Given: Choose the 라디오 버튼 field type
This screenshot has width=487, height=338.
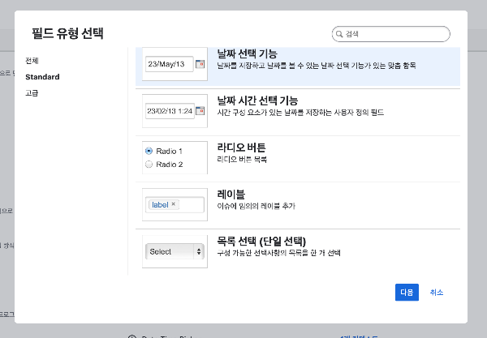Looking at the screenshot, I should 298,159.
